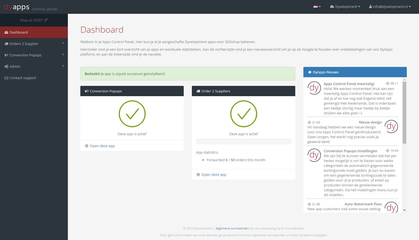The image size is (419, 240).
Task: Click the green checkmark in Conversion Popups card
Action: (132, 114)
